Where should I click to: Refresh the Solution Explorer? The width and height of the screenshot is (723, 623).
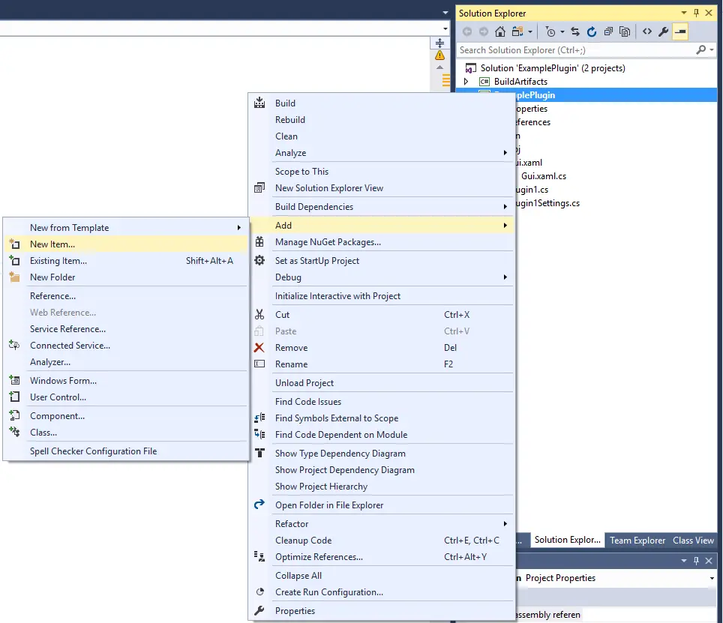(592, 31)
